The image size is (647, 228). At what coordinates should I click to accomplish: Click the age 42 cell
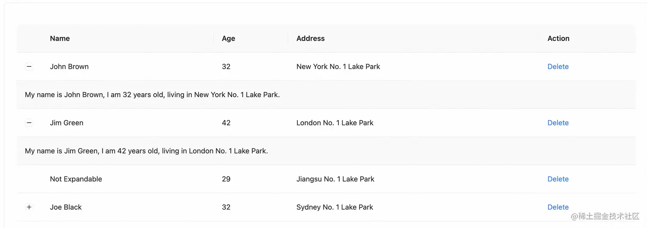(x=226, y=123)
